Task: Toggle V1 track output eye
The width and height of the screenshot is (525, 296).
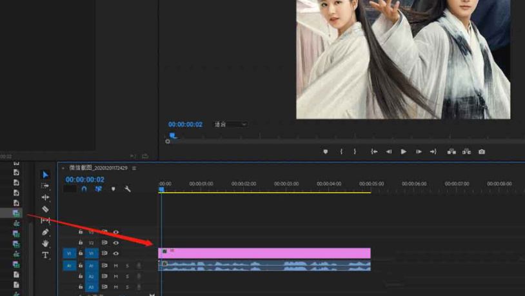Action: [x=116, y=253]
